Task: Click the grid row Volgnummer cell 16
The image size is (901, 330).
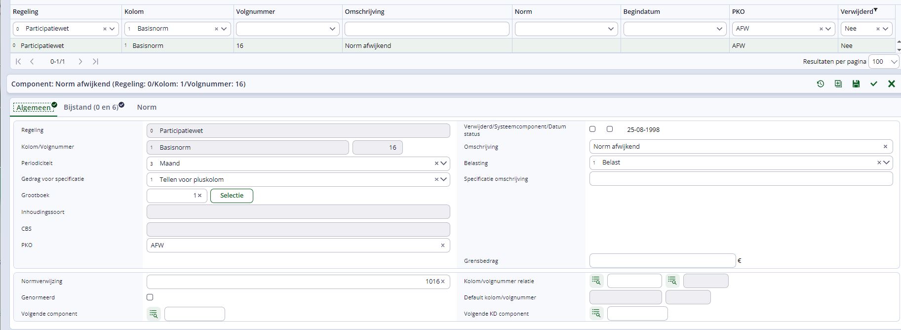Action: coord(288,46)
